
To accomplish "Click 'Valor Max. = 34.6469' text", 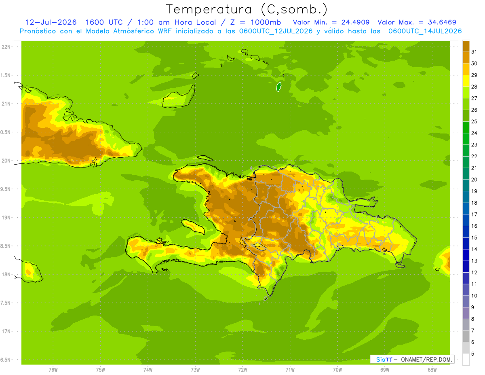I will pos(417,22).
